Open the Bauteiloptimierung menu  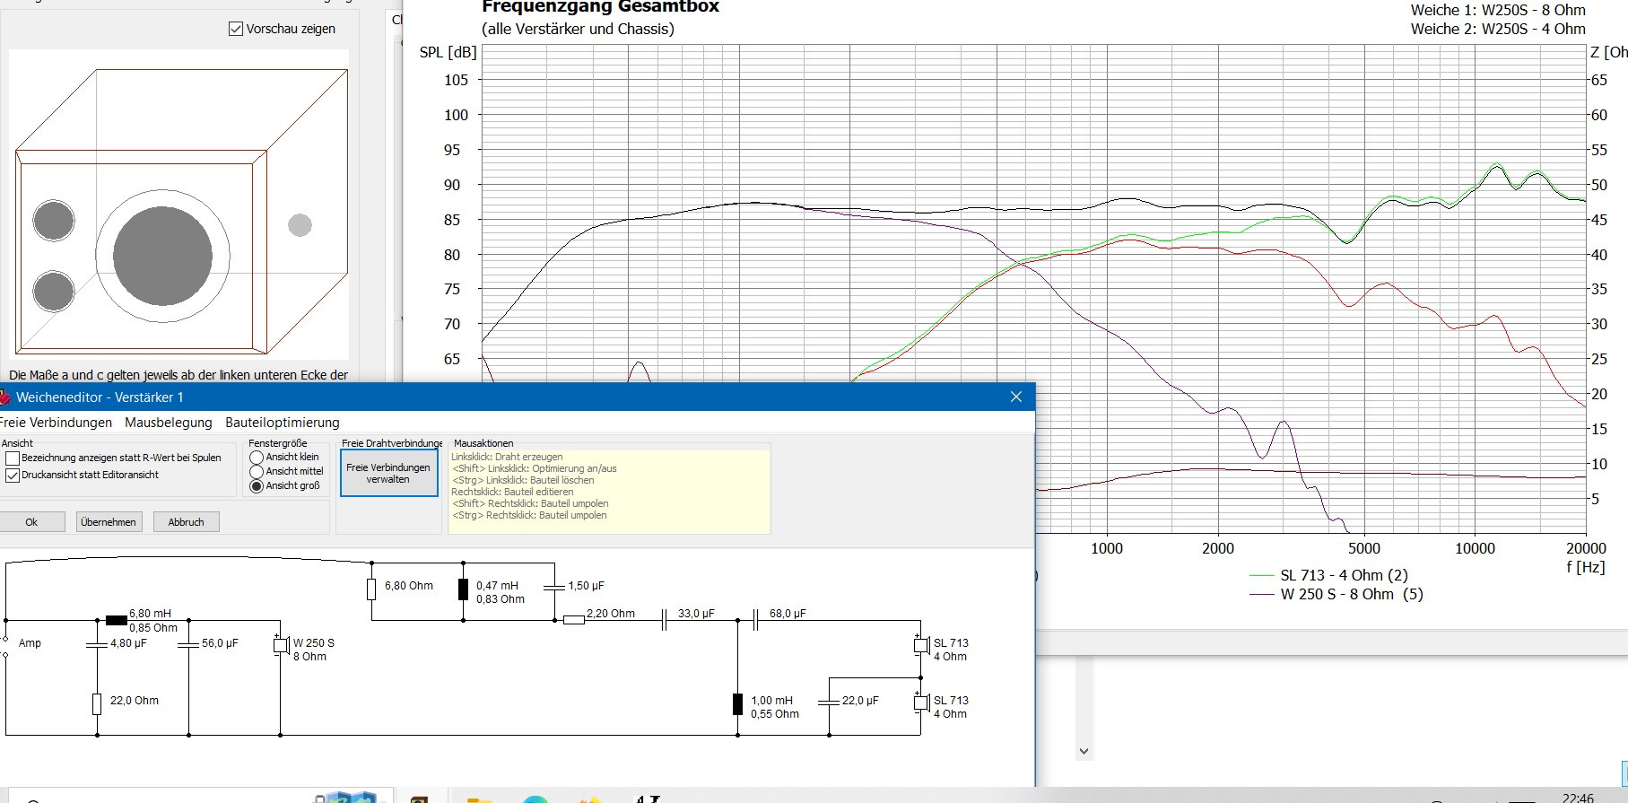(x=282, y=423)
